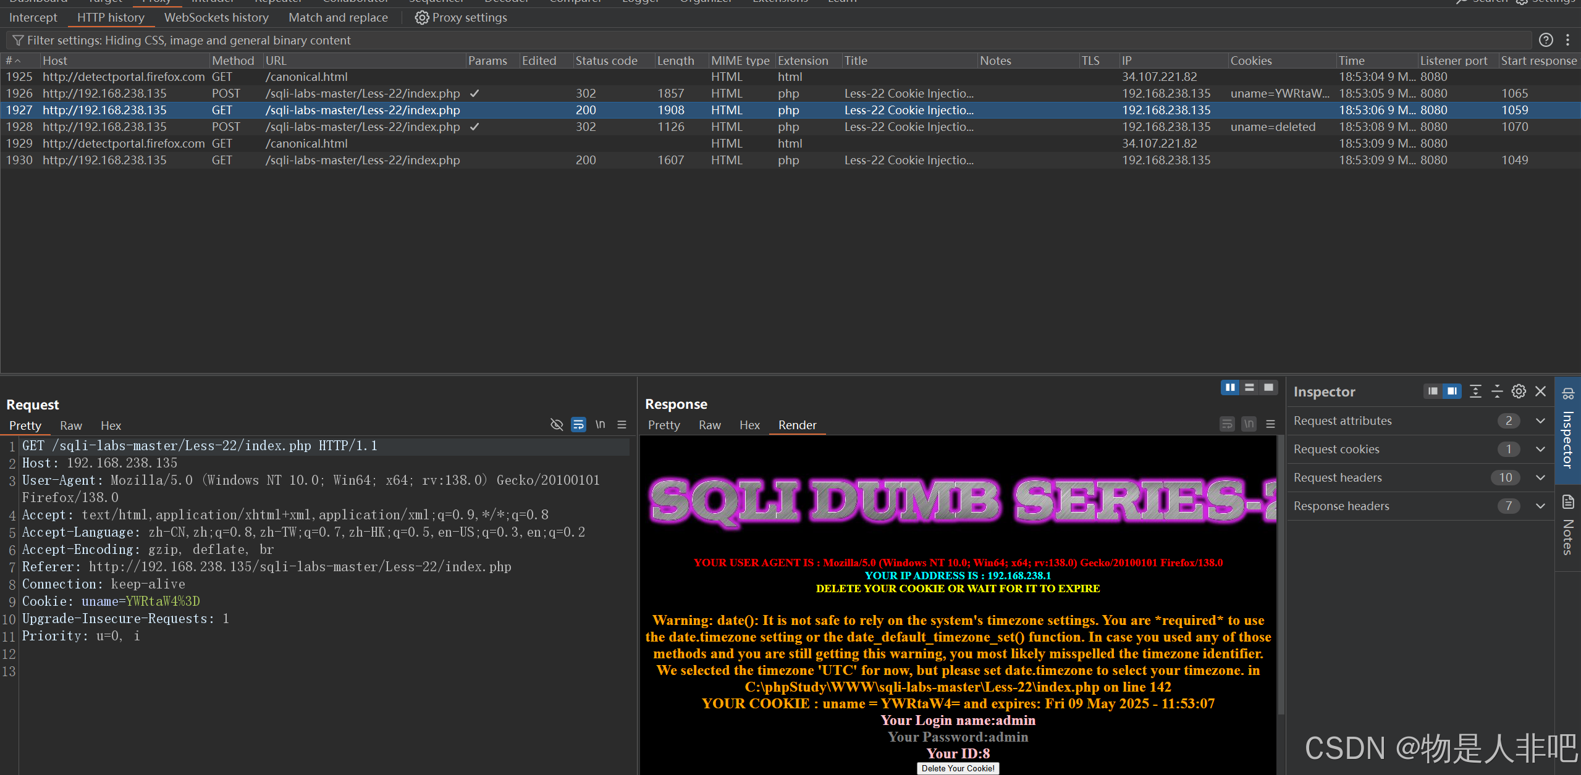Viewport: 1581px width, 775px height.
Task: Switch to WebSockets history tab
Action: (216, 17)
